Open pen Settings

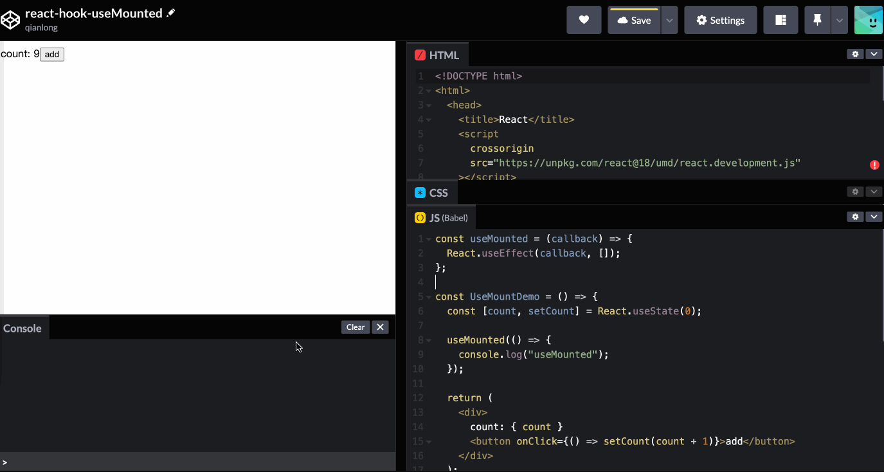click(720, 20)
